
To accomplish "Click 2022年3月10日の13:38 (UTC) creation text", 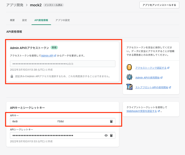I will coord(31,70).
